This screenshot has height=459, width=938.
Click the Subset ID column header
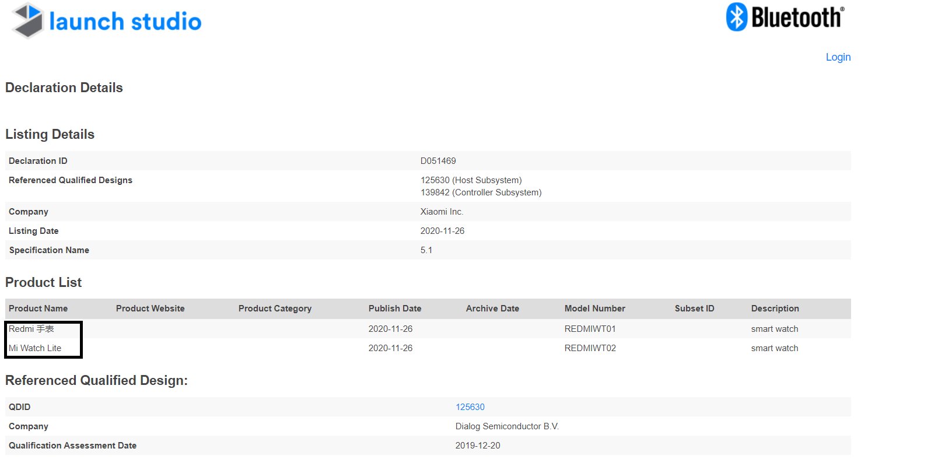[695, 309]
